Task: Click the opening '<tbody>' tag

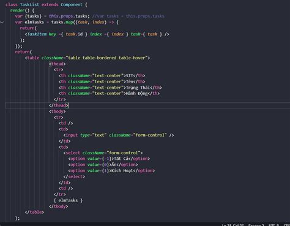Action: click(58, 111)
